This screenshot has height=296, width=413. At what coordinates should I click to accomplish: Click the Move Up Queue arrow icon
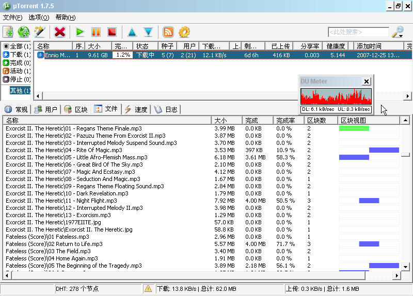(132, 32)
